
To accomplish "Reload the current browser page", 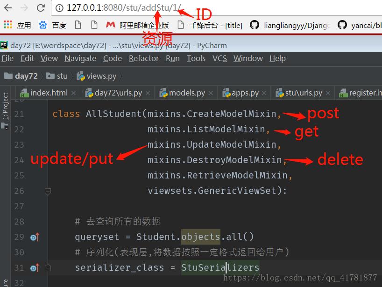I will (41, 8).
